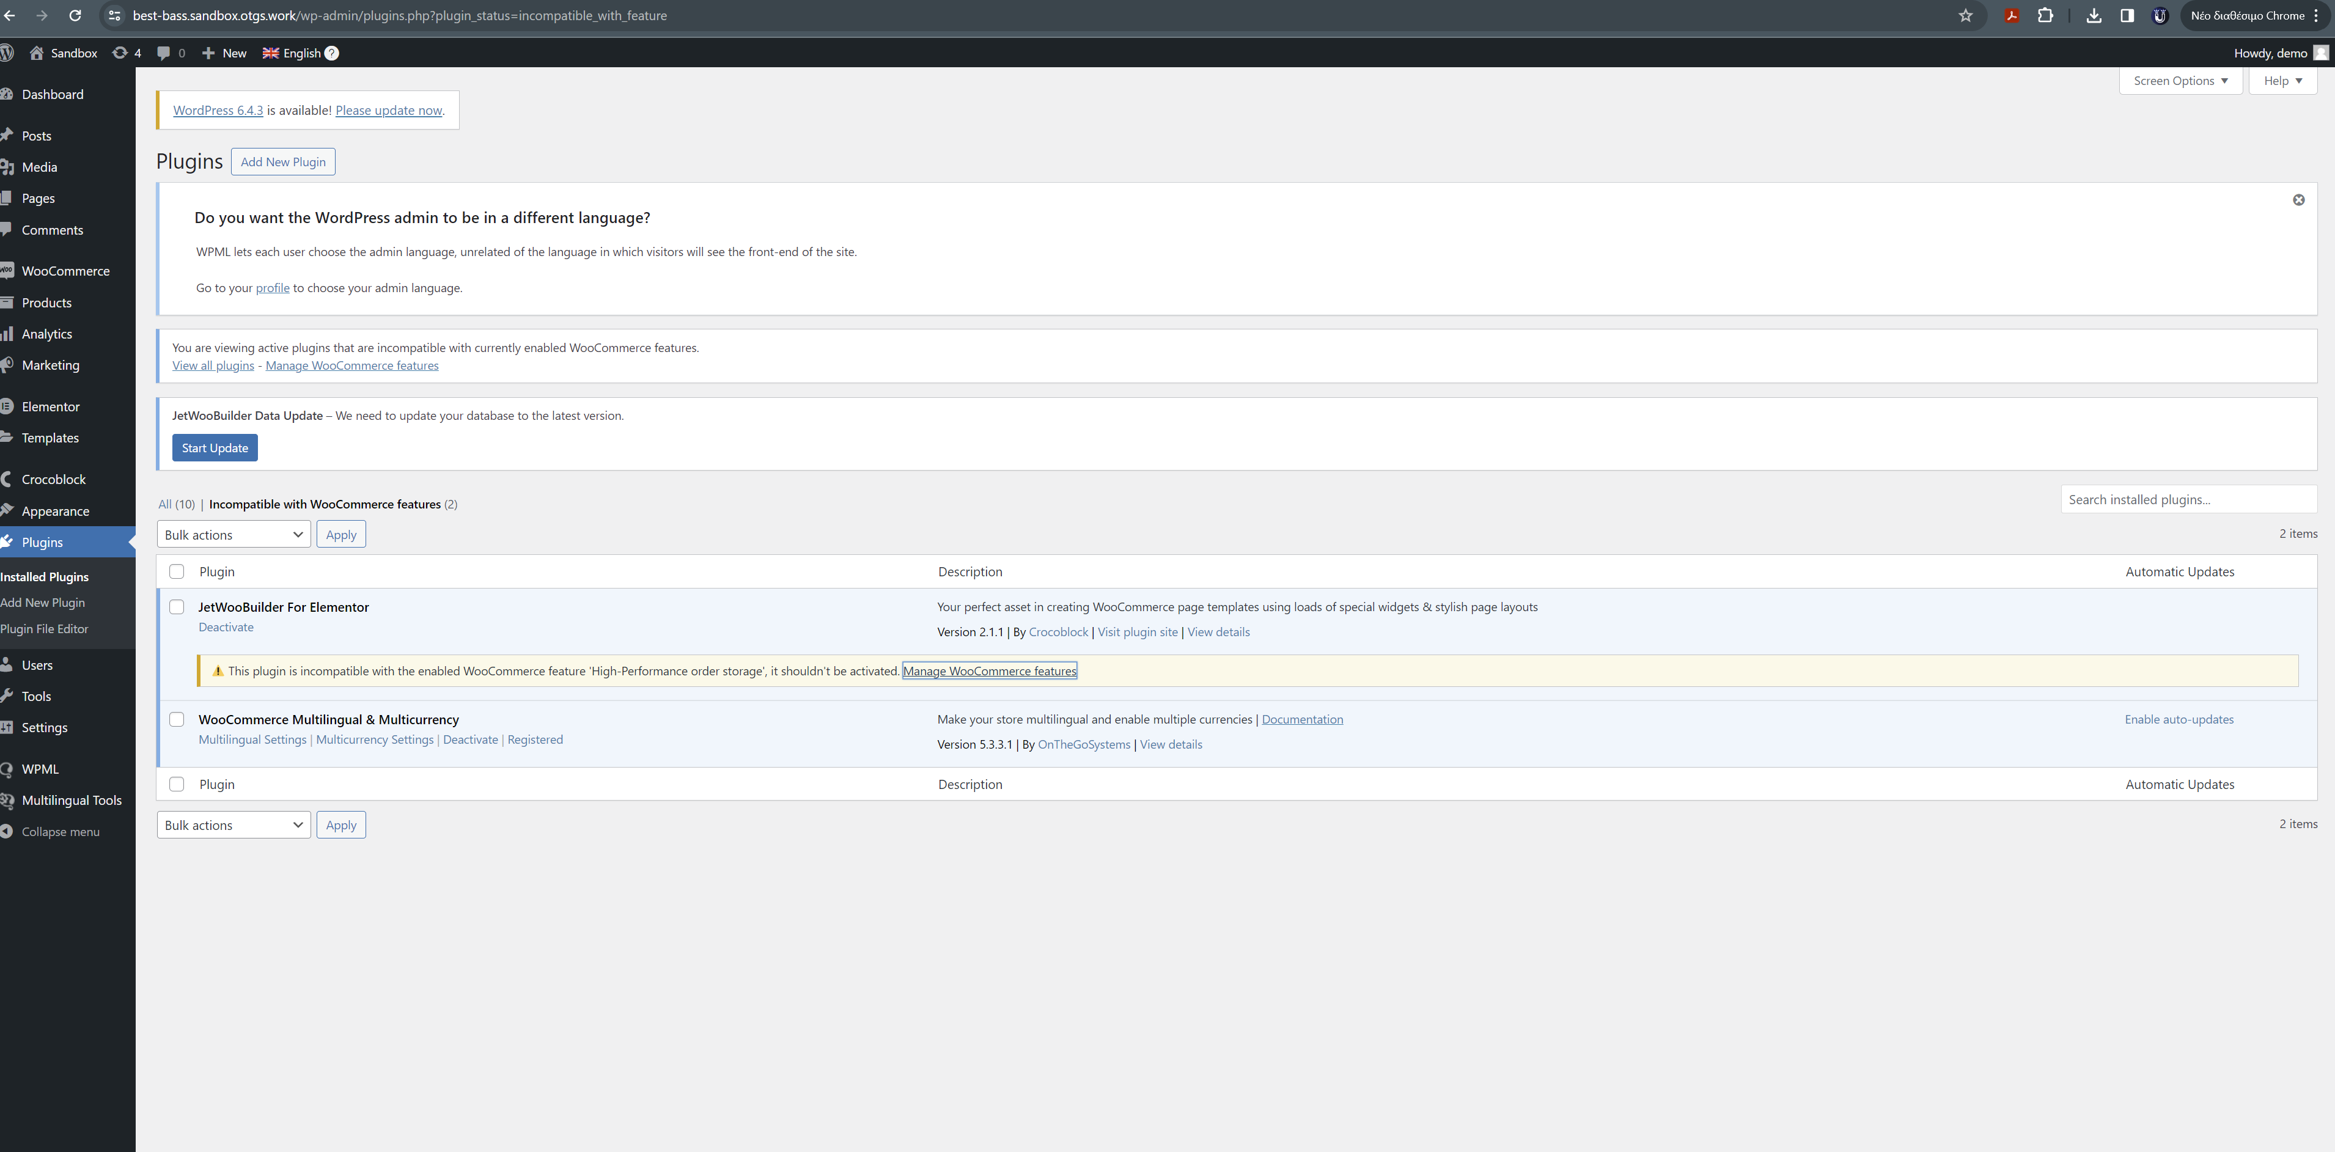Click Start Update button

215,448
